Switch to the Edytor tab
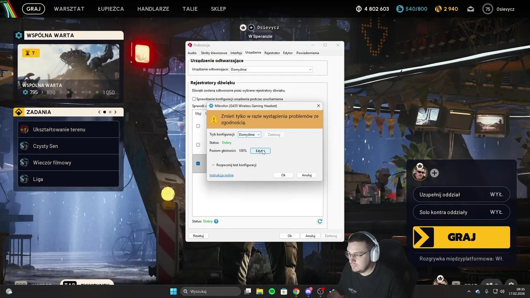This screenshot has width=530, height=298. 288,53
